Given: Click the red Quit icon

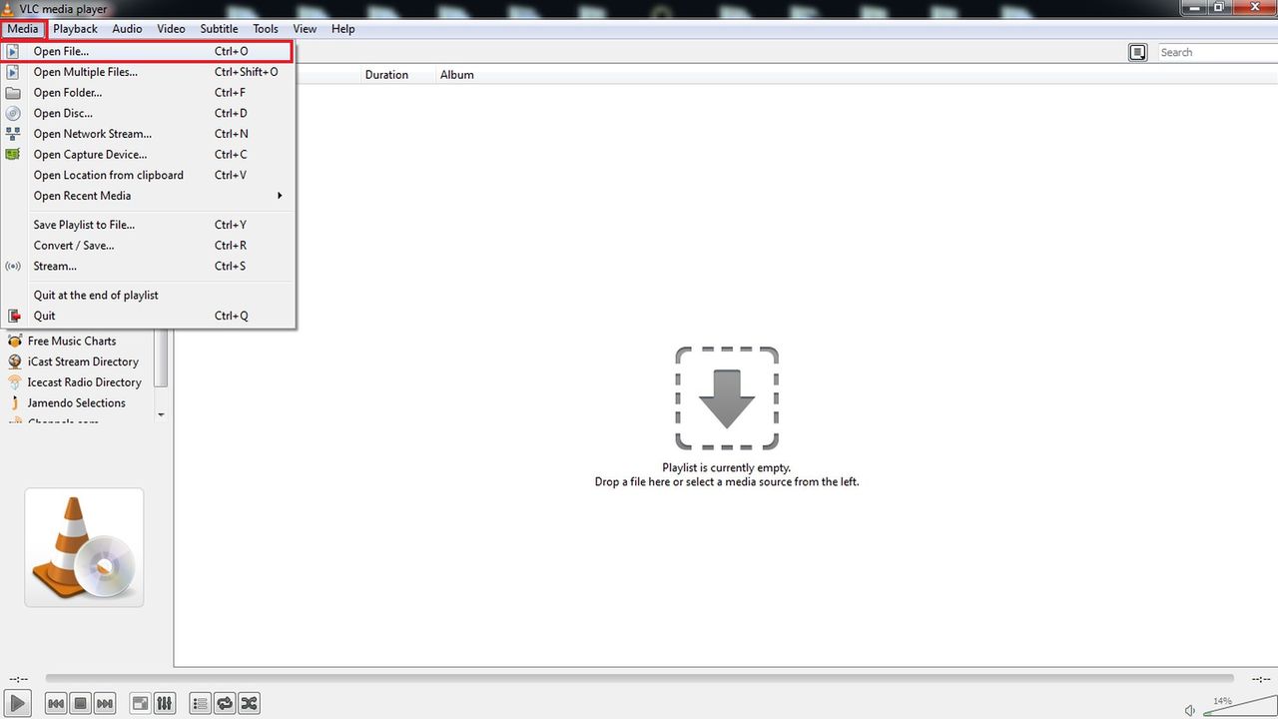Looking at the screenshot, I should [x=14, y=317].
